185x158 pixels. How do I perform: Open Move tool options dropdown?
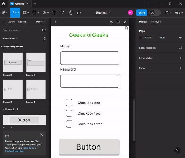click(x=18, y=13)
